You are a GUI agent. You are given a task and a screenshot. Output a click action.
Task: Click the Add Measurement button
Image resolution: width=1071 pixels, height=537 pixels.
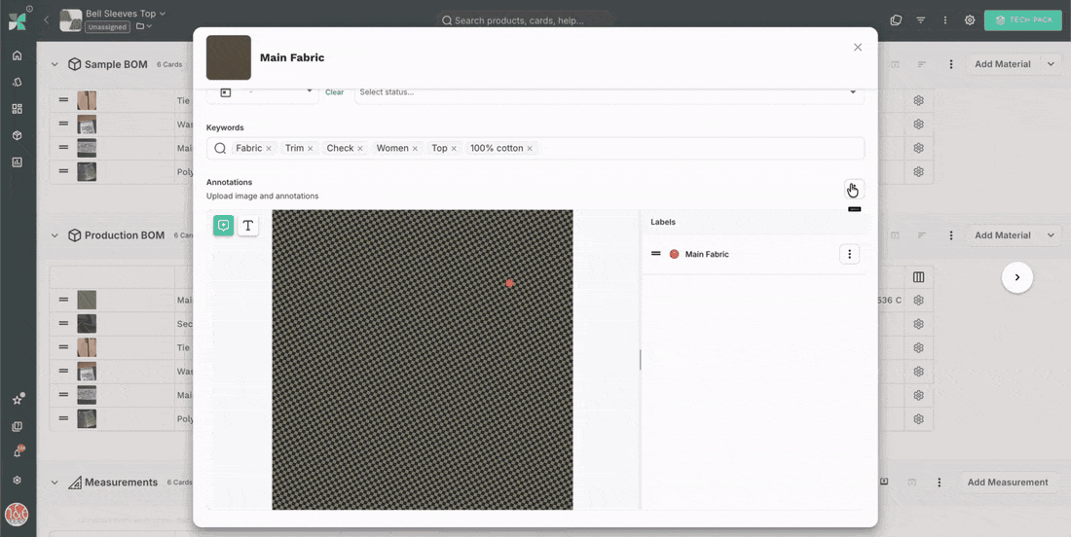[1008, 483]
